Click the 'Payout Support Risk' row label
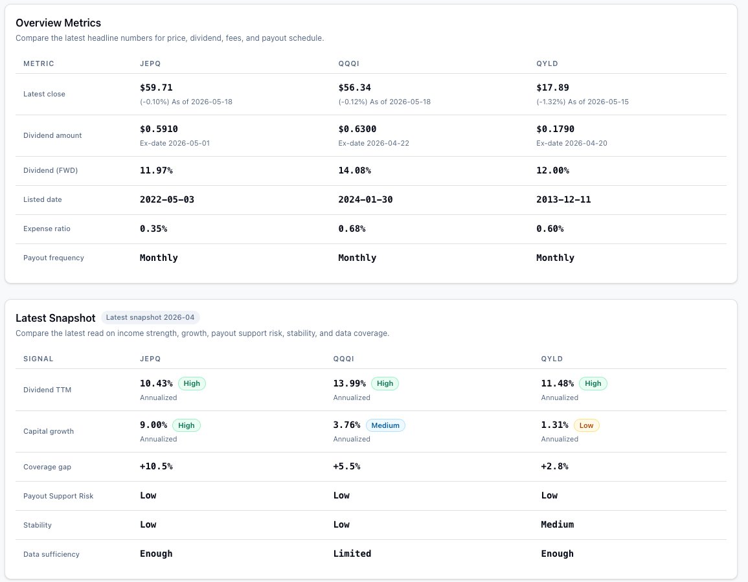The height and width of the screenshot is (582, 748). (x=58, y=496)
